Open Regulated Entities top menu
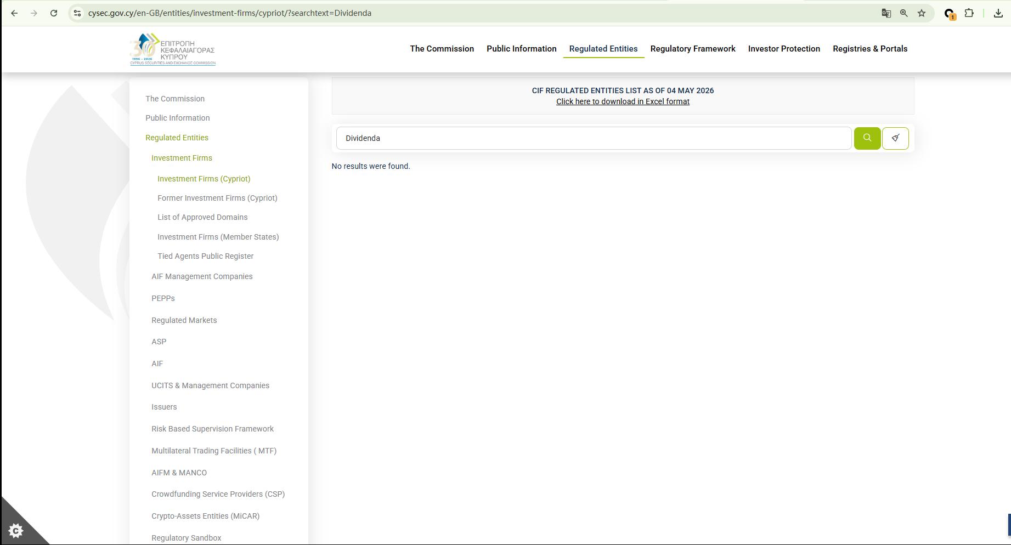 [x=603, y=49]
